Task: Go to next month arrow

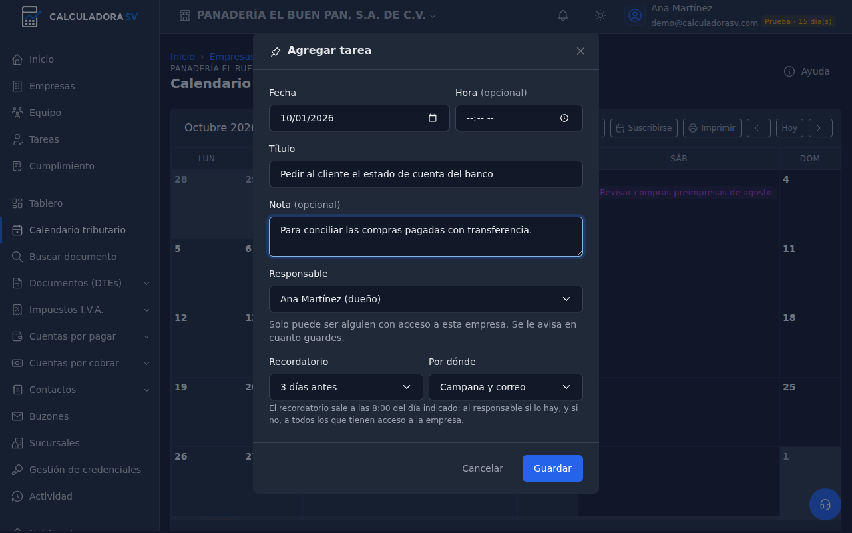Action: click(821, 128)
